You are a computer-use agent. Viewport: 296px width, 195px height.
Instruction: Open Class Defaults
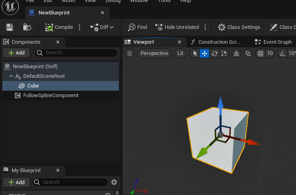pos(283,27)
